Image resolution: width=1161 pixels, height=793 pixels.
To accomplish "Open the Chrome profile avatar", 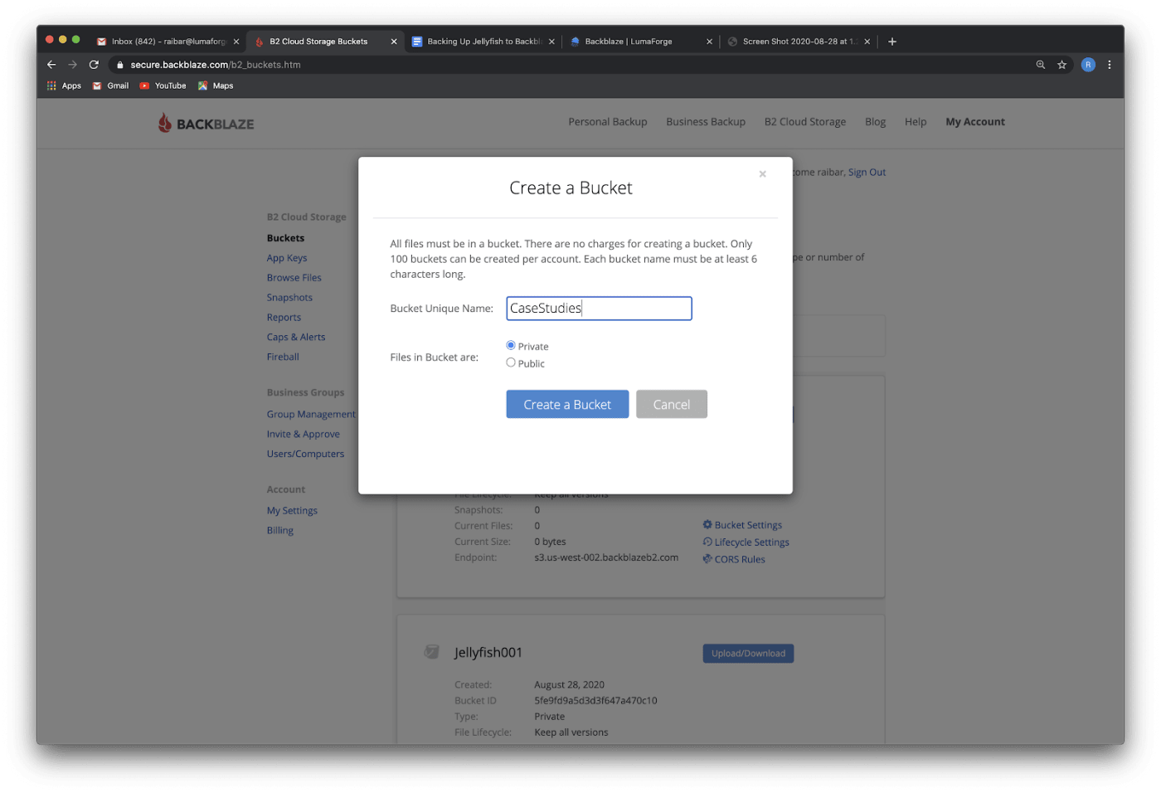I will (x=1087, y=65).
